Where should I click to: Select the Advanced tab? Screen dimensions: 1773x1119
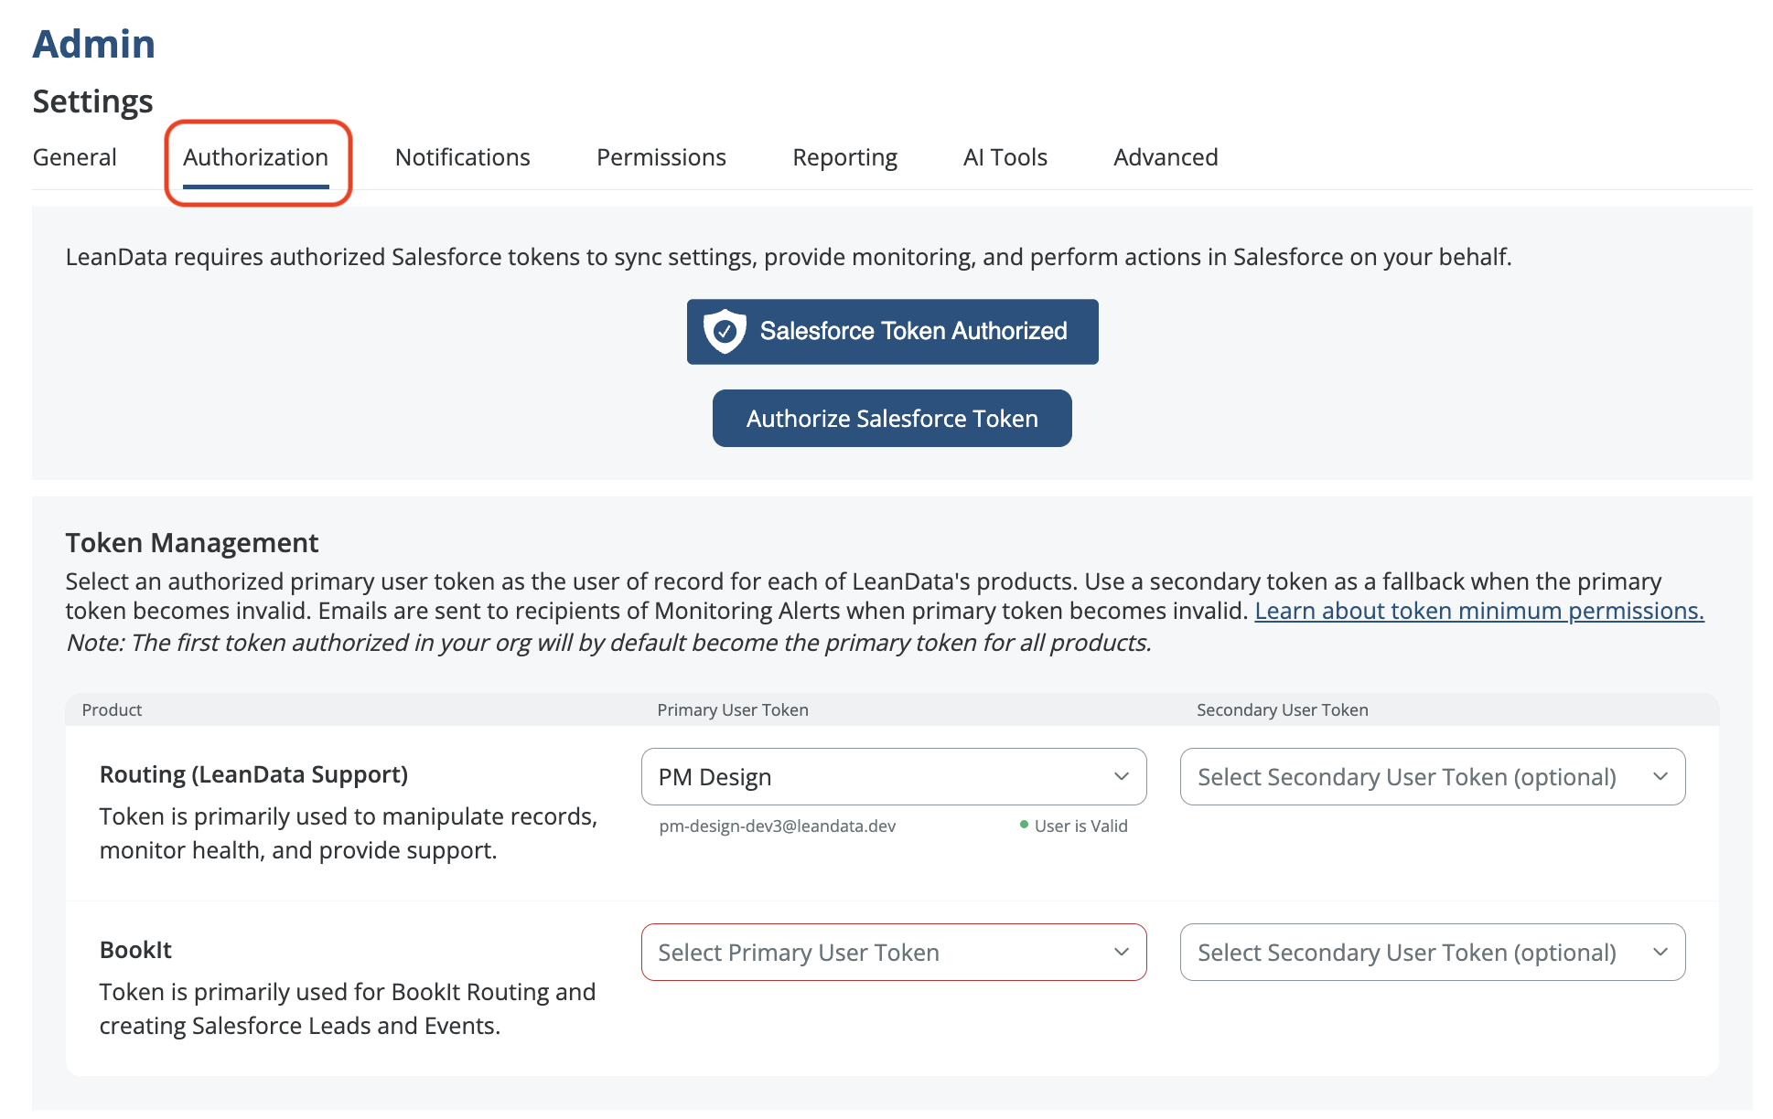(x=1165, y=157)
